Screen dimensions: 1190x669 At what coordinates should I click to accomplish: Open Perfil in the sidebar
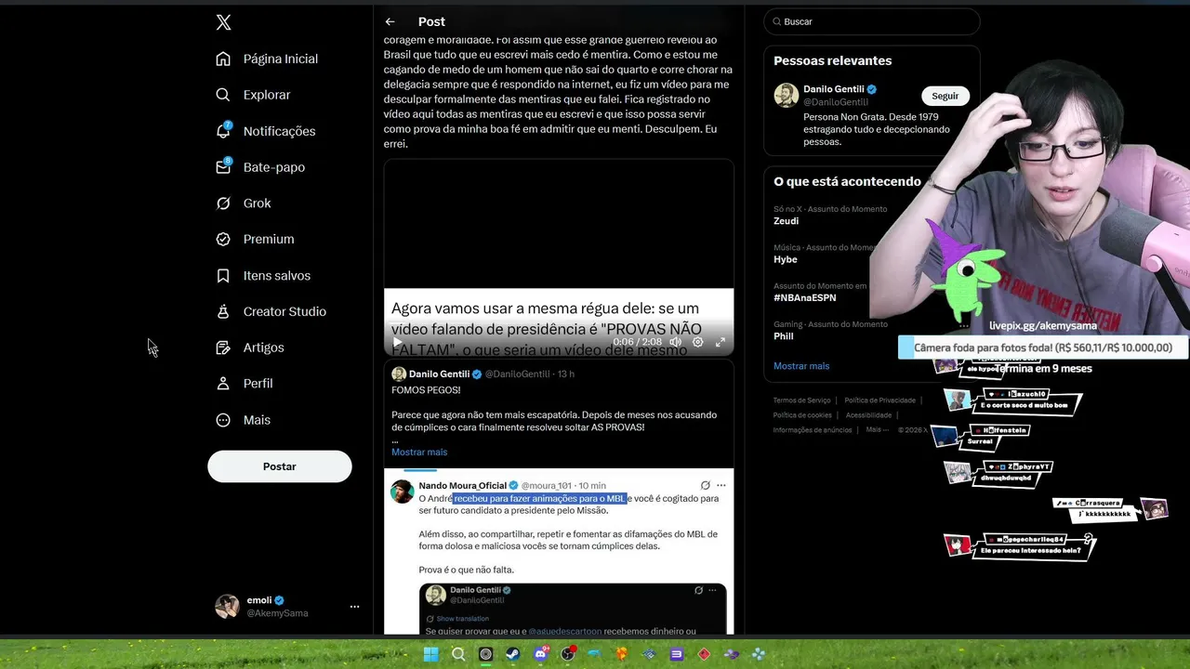244,384
